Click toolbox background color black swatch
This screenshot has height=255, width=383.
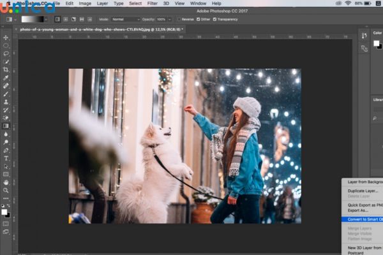tap(8, 215)
